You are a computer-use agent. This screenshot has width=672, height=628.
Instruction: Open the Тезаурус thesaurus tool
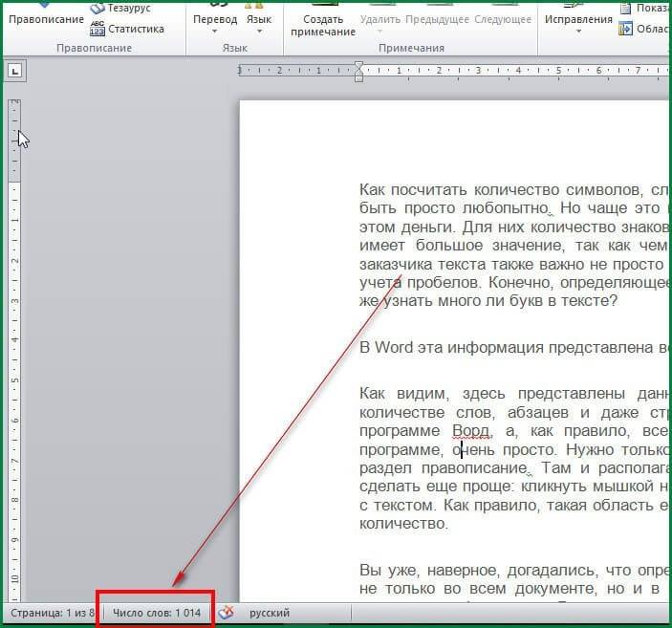point(98,8)
